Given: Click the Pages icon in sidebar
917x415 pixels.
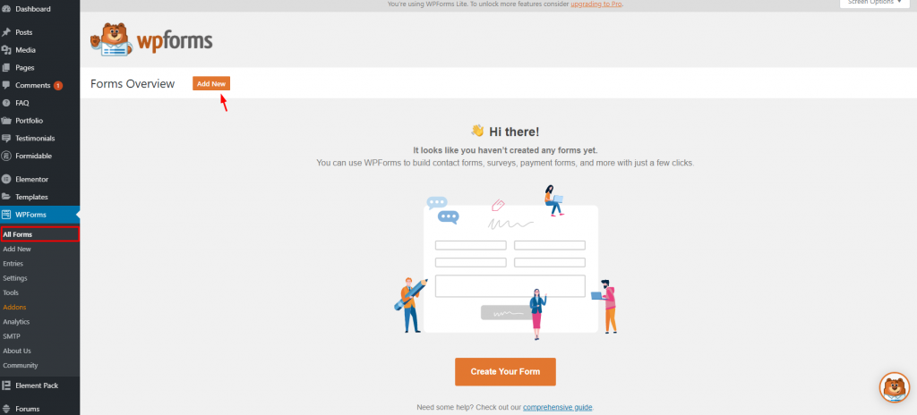Looking at the screenshot, I should coord(6,67).
